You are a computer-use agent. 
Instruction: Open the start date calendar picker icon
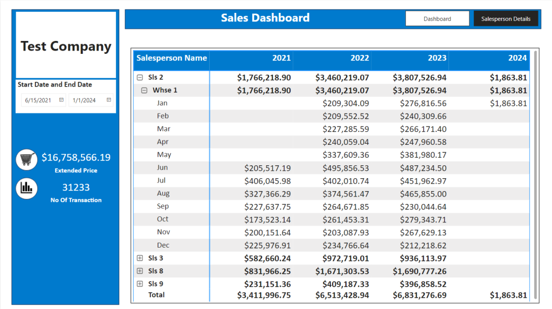tap(61, 100)
